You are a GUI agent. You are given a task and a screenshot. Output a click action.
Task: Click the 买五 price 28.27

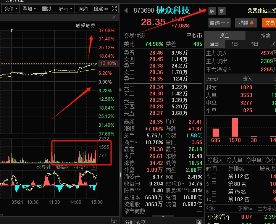click(x=156, y=113)
